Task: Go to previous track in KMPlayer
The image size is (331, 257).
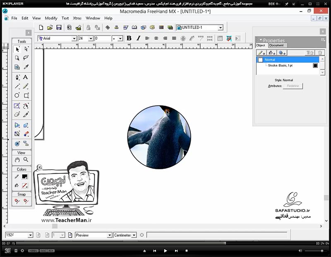Action: (x=154, y=251)
